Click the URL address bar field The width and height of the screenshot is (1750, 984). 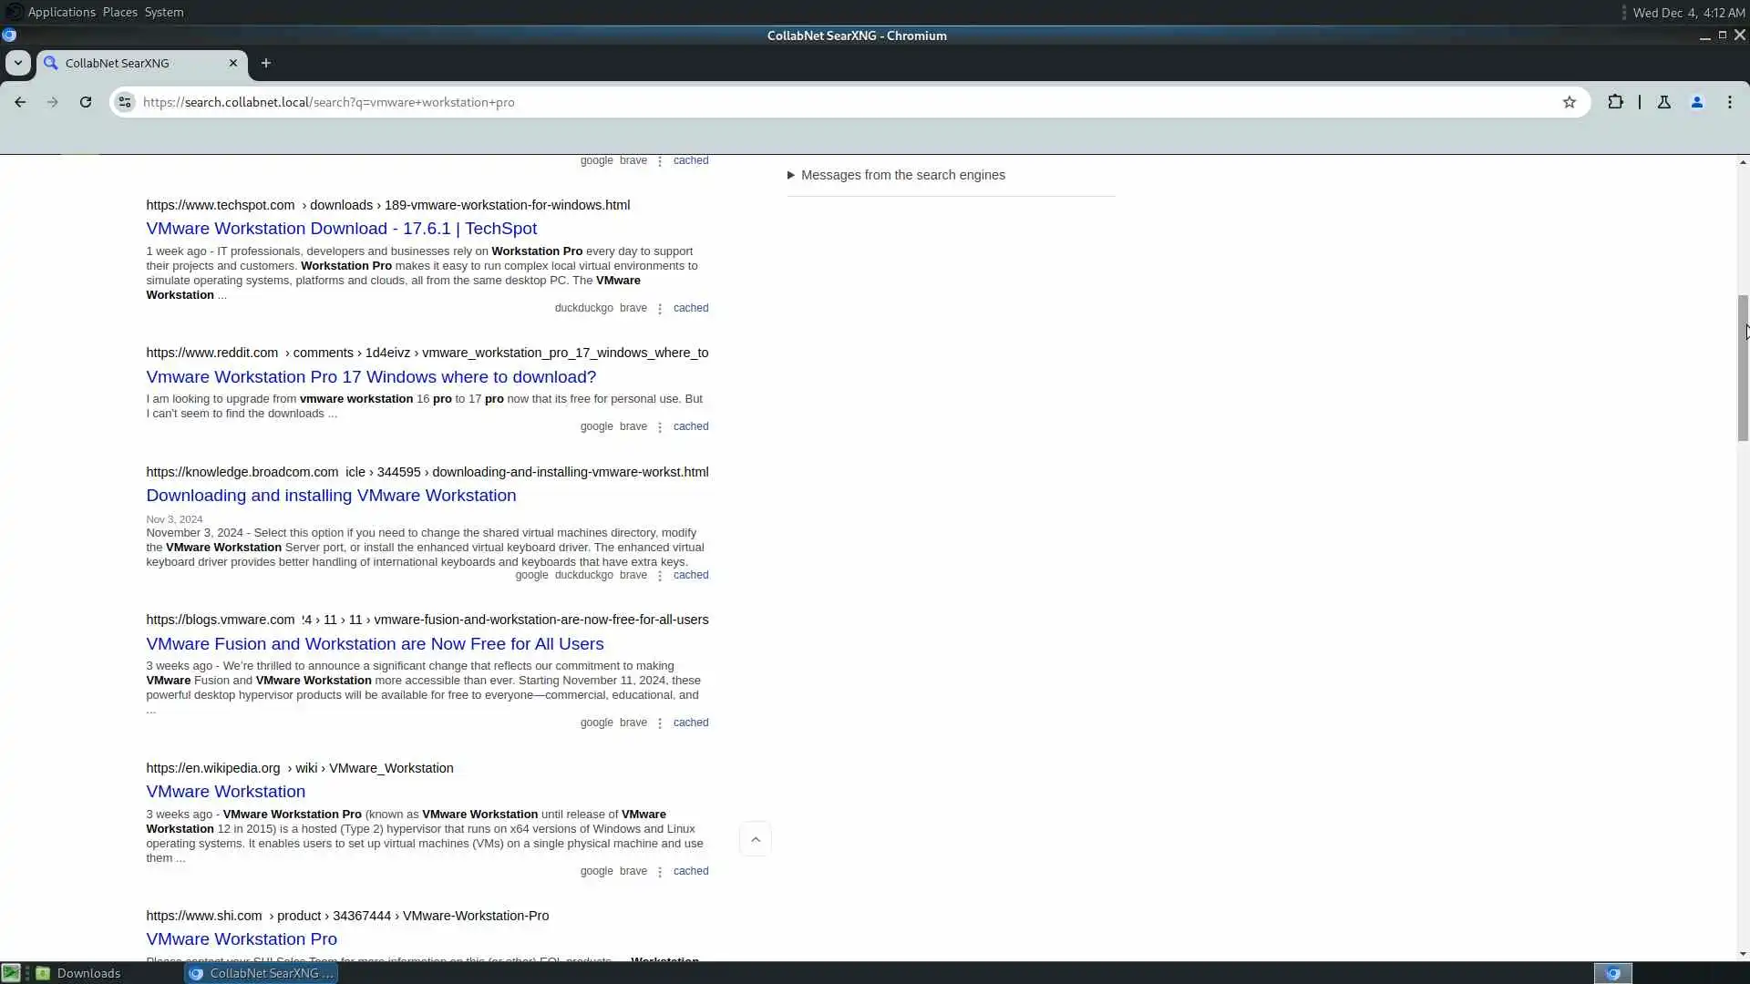coord(820,102)
